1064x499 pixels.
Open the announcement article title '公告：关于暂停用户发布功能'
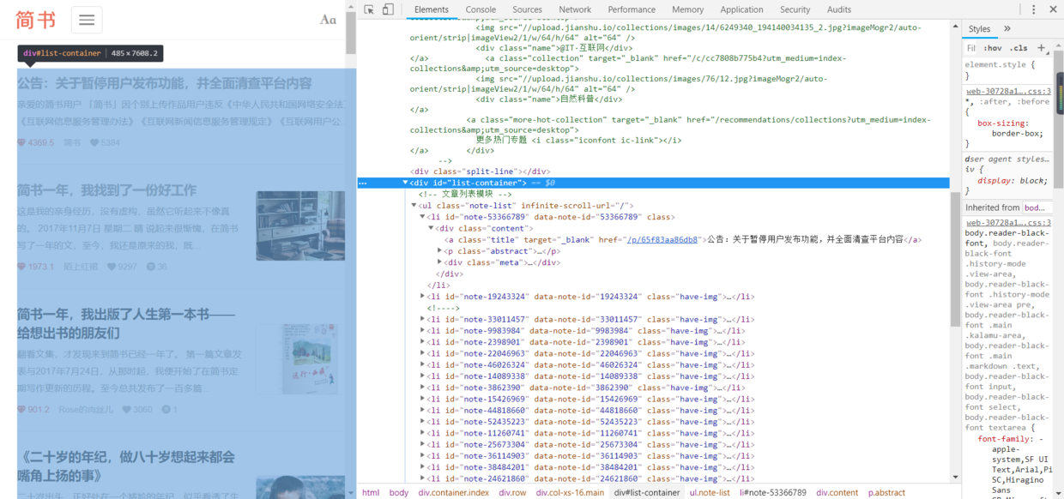(165, 83)
